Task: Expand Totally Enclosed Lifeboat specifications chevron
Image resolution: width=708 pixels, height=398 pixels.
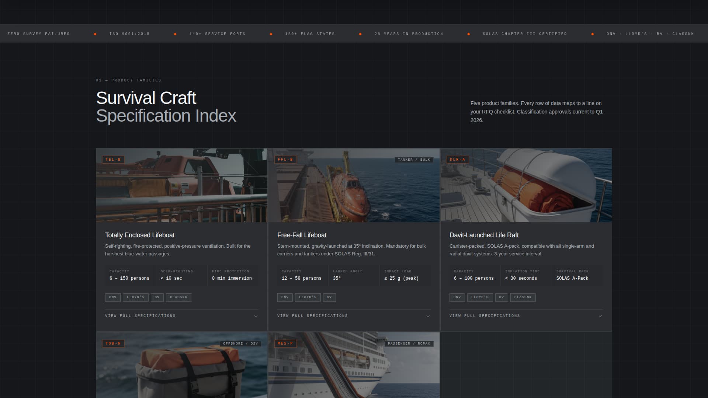Action: [256, 316]
